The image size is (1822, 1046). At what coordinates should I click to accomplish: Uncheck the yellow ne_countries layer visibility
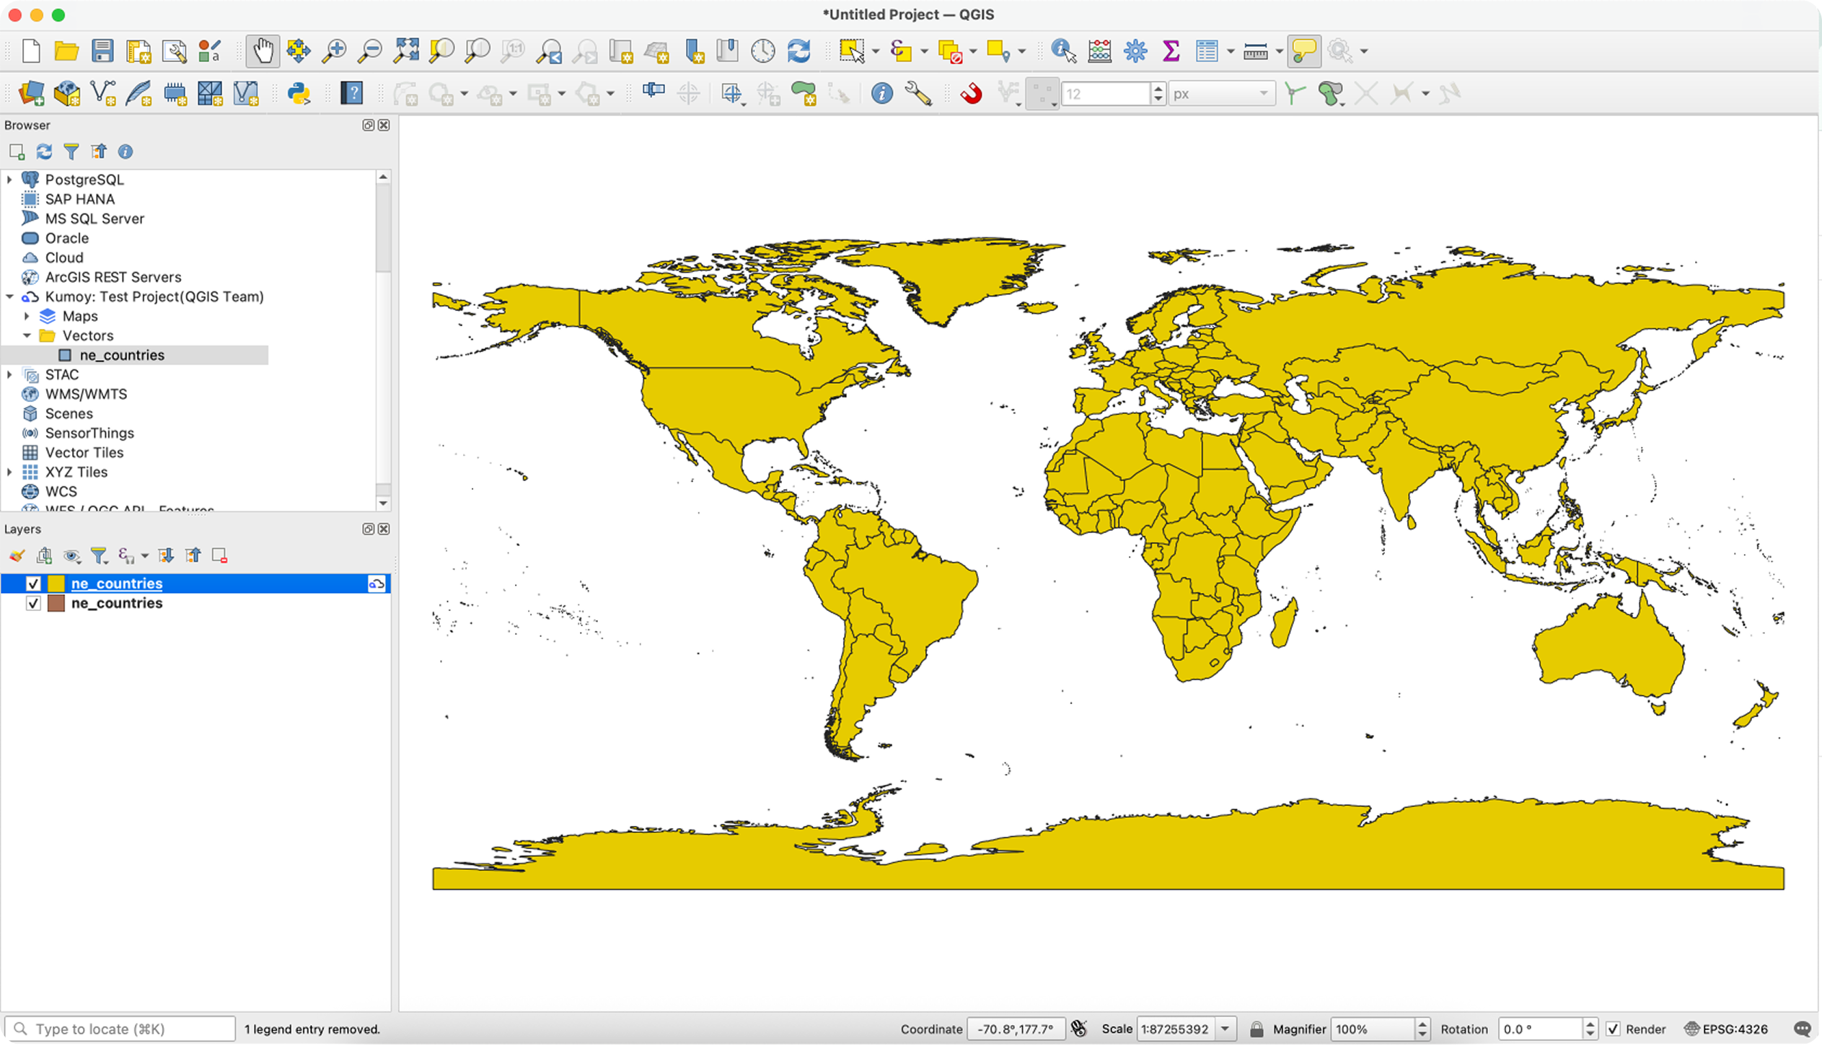pyautogui.click(x=33, y=584)
